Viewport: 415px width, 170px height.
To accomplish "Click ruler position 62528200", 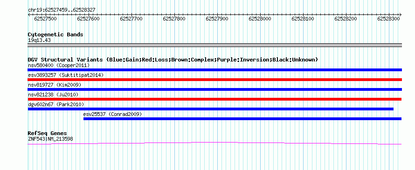I will [346, 19].
